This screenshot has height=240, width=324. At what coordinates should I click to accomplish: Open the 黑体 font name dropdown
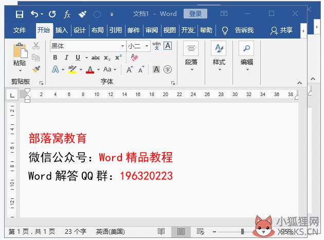[x=122, y=46]
